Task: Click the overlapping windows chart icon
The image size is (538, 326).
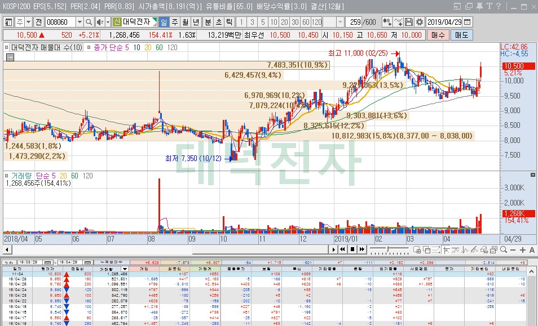Action: tap(426, 249)
